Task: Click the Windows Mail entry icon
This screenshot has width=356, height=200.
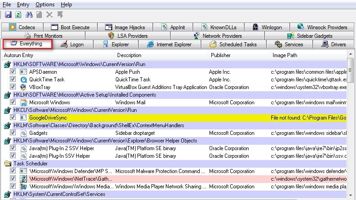Action: pos(23,102)
